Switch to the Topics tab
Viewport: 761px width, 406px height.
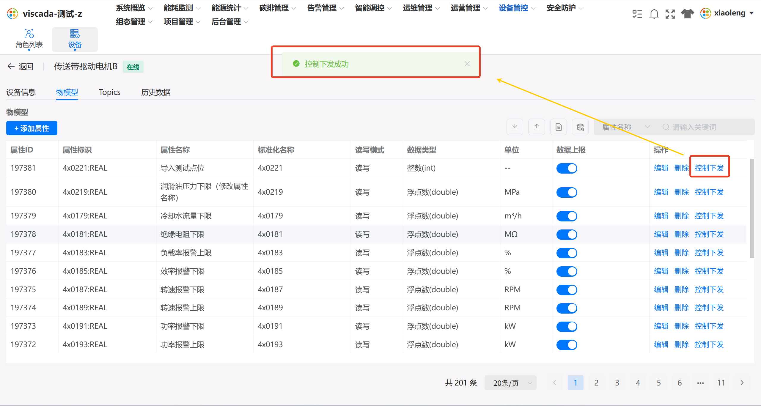109,92
